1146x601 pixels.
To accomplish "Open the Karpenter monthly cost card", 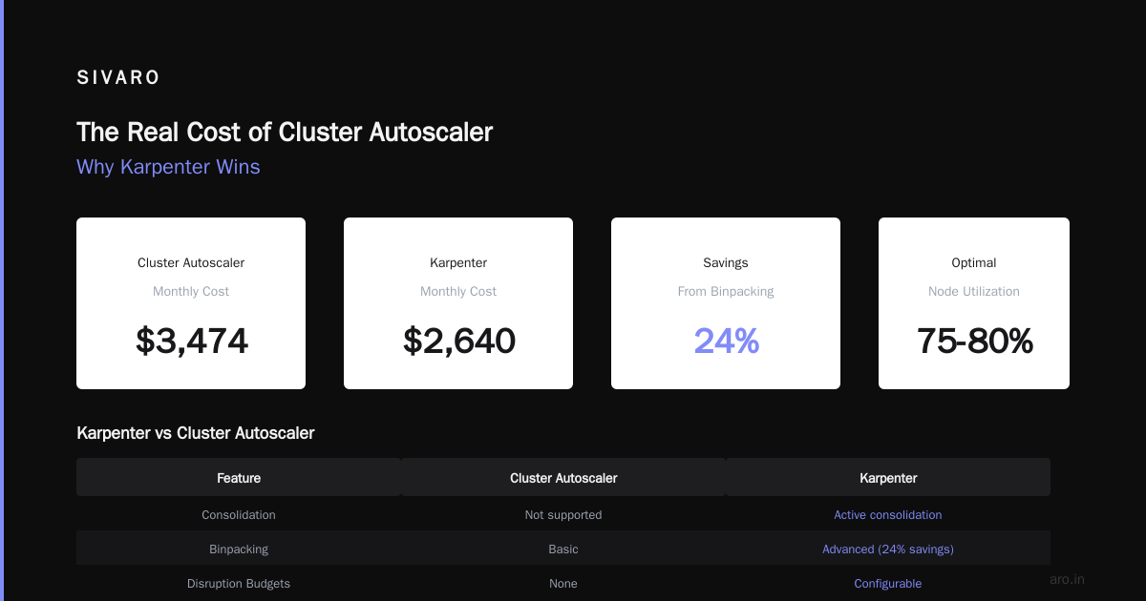I will pos(458,303).
